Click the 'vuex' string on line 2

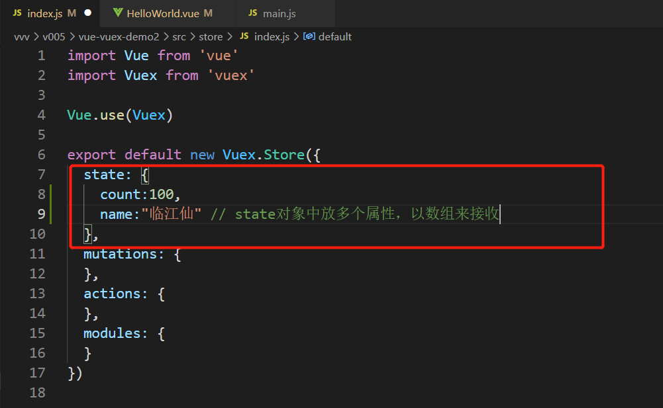[231, 75]
